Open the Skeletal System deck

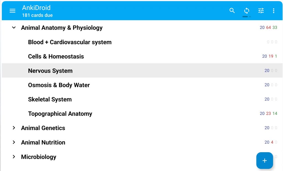pos(50,99)
